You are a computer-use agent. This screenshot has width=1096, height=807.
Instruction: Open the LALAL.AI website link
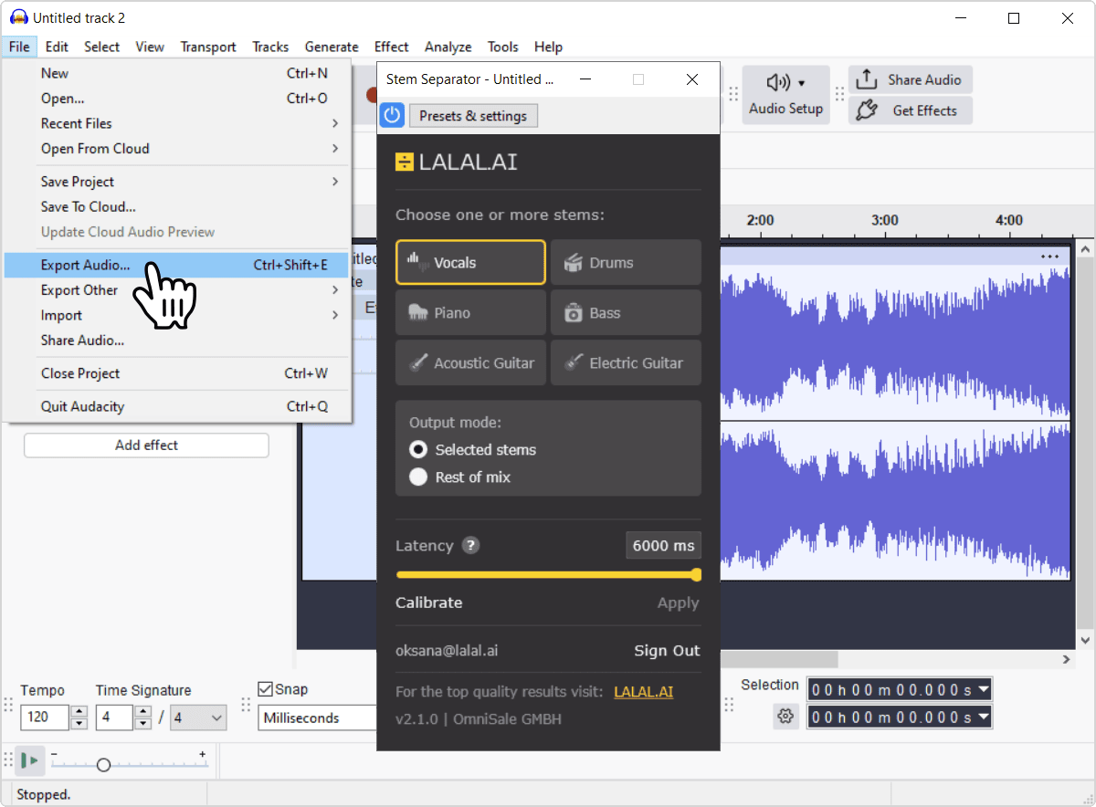644,692
